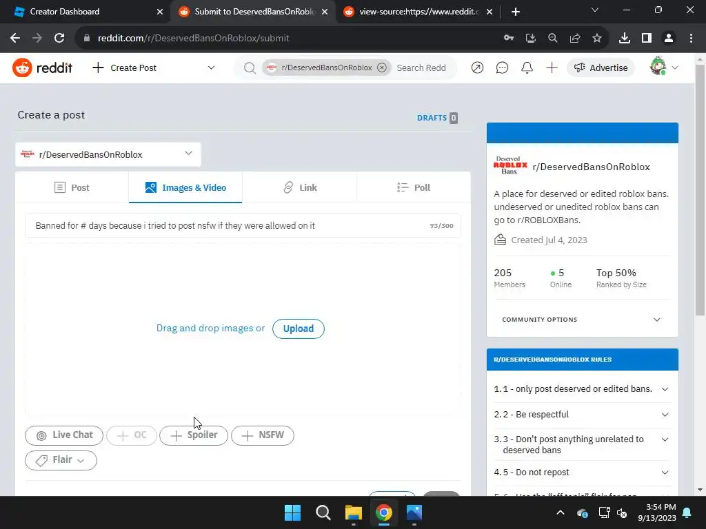Reload the page with refresh icon
This screenshot has height=529, width=706.
click(x=59, y=39)
